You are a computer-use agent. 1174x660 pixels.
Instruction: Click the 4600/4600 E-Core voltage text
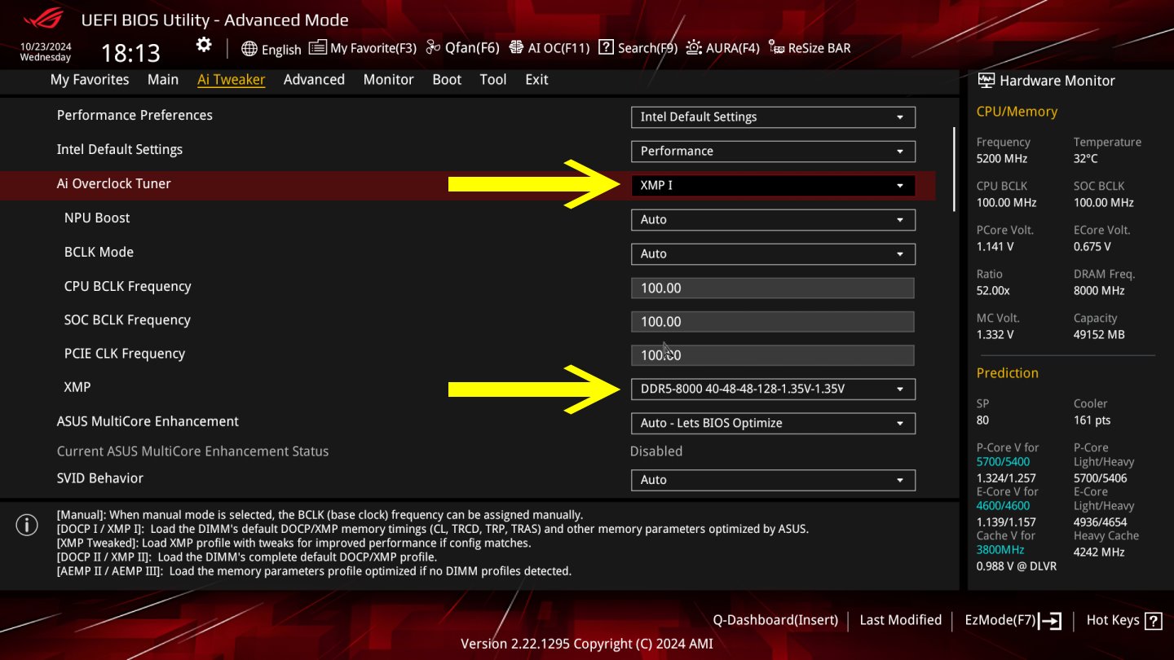[x=1002, y=506]
